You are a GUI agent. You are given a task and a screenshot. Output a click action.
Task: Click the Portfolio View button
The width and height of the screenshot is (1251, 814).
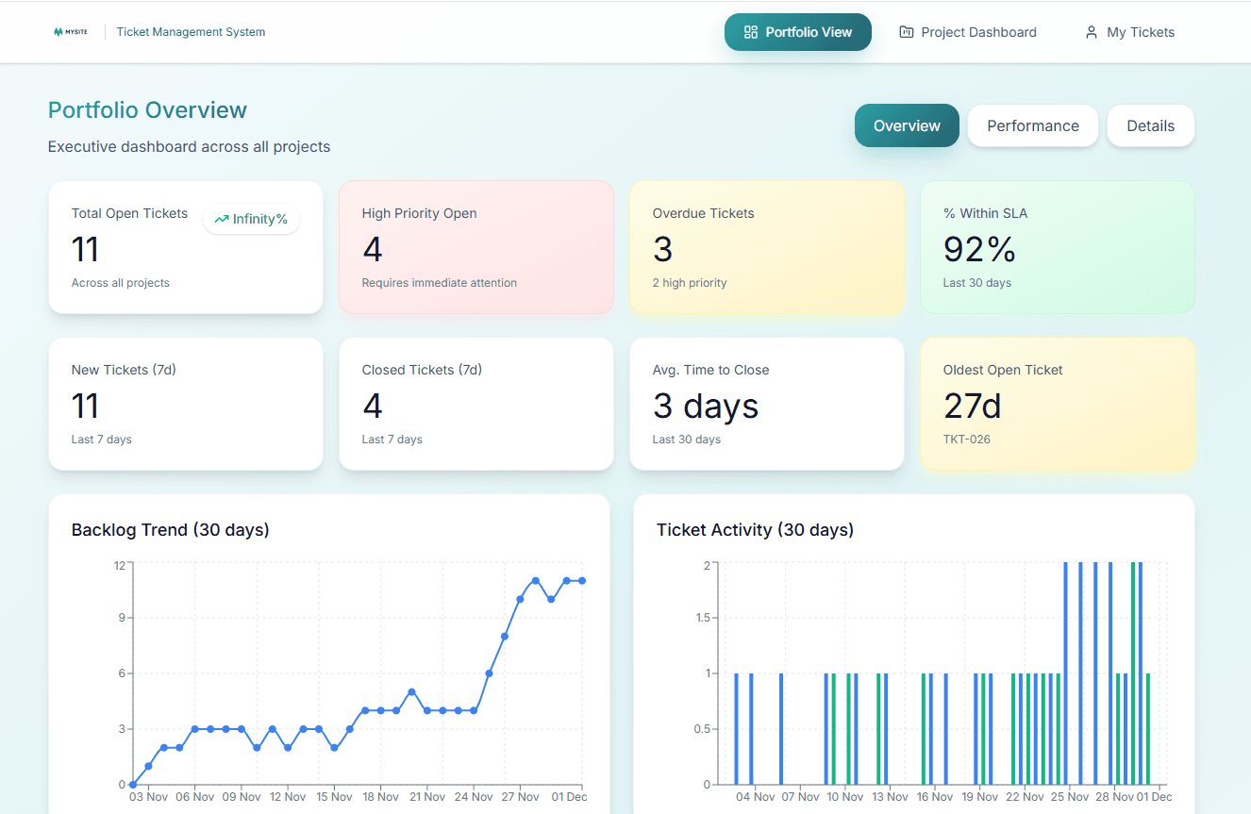pos(798,31)
